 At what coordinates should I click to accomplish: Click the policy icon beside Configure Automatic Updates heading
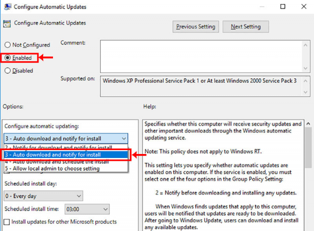click(7, 24)
